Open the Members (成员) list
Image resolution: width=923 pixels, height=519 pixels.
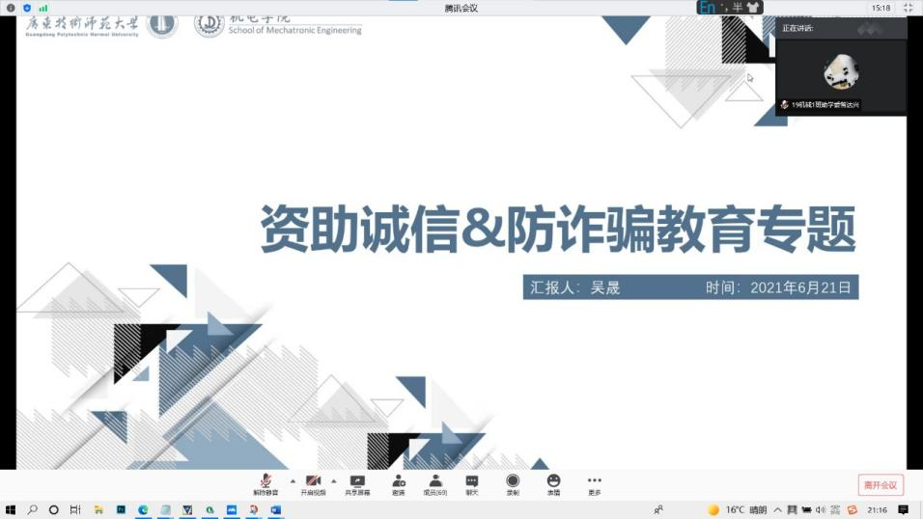(435, 483)
